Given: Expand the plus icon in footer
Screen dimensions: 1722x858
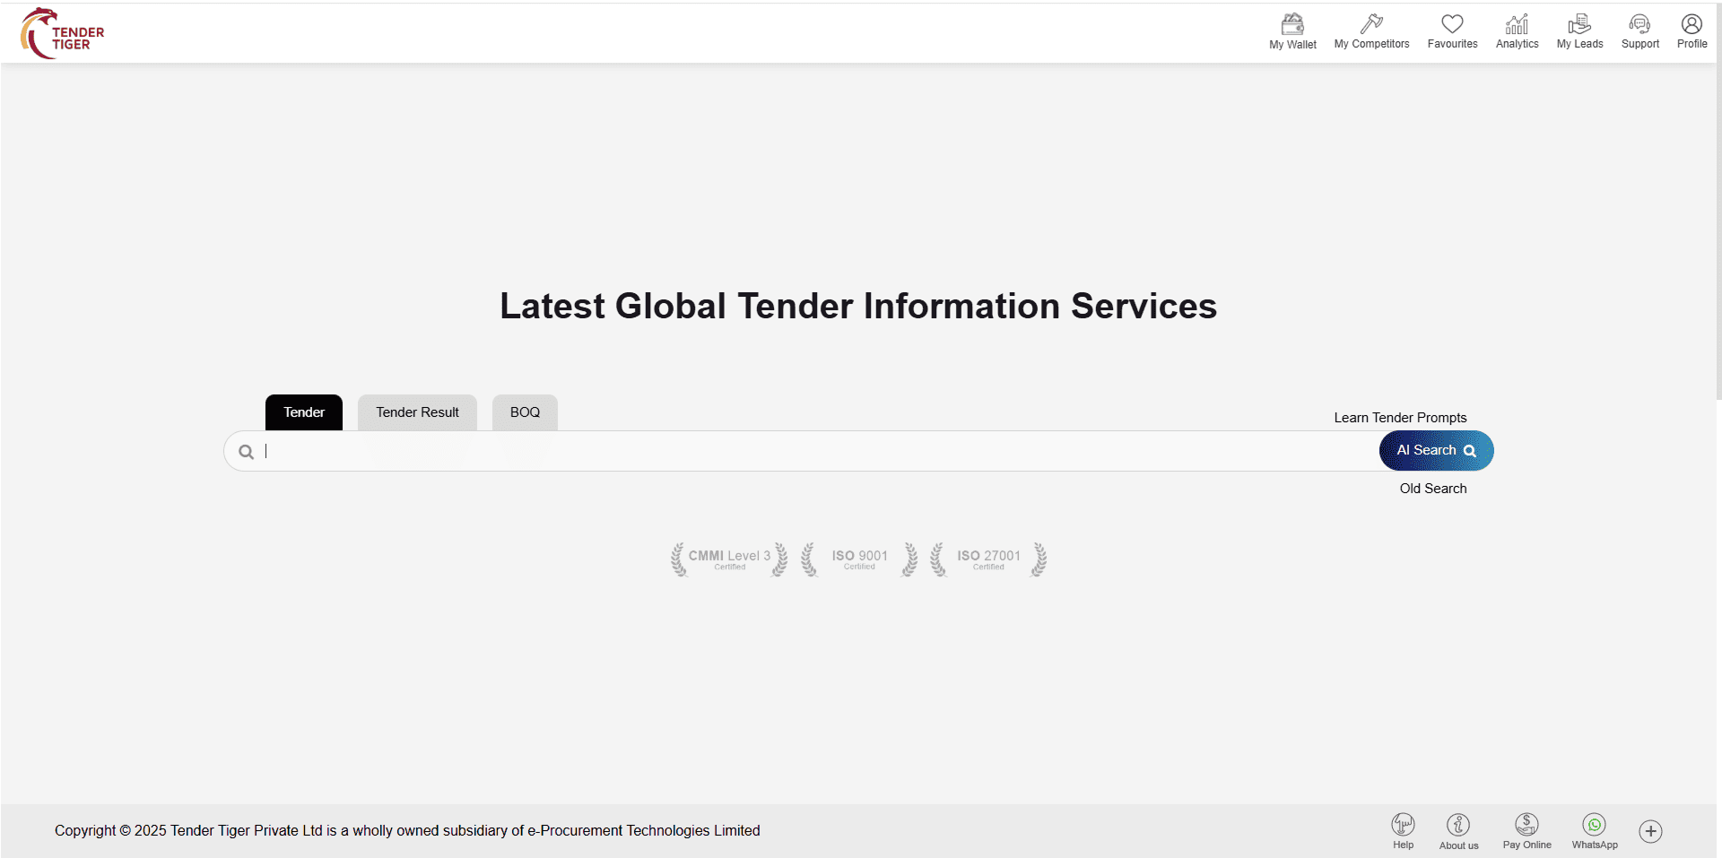Looking at the screenshot, I should 1650,831.
